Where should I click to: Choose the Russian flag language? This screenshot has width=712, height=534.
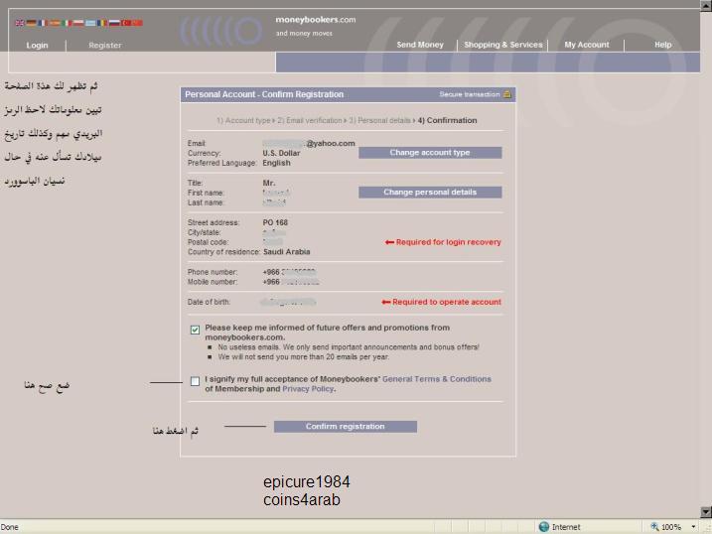point(114,23)
